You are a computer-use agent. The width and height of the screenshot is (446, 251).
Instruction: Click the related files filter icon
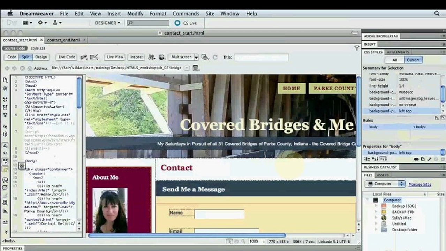click(x=357, y=48)
